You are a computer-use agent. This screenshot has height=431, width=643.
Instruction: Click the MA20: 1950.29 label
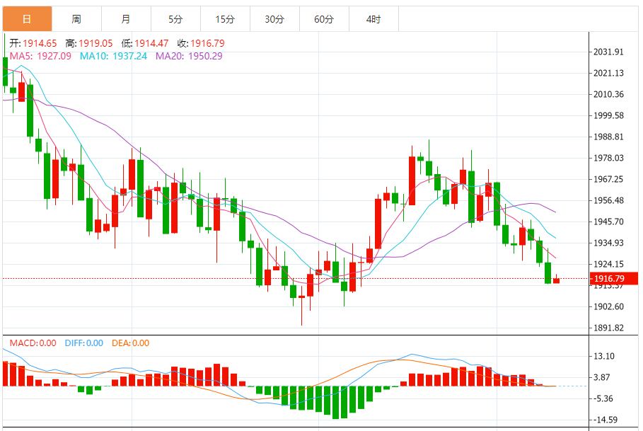[x=189, y=56]
